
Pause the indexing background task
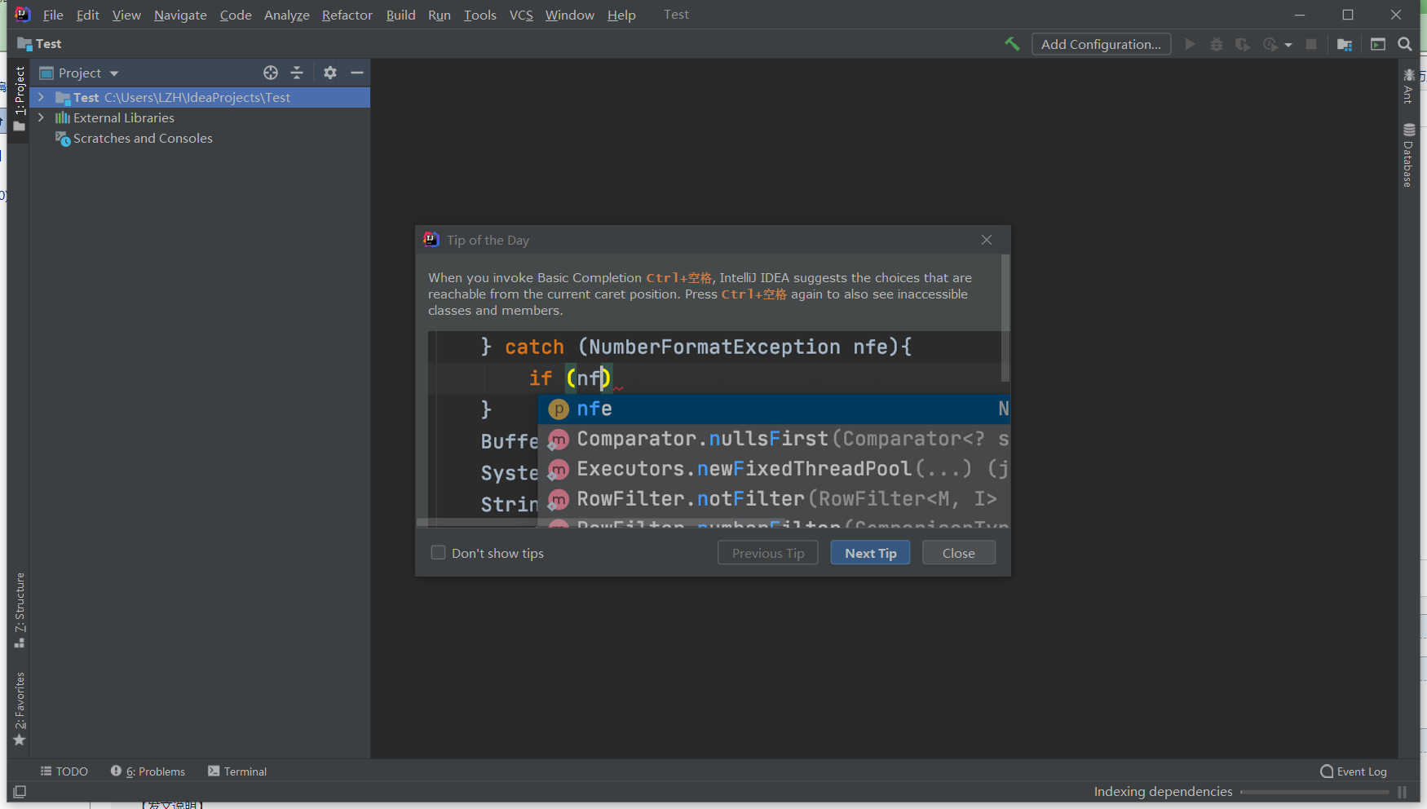click(1403, 792)
